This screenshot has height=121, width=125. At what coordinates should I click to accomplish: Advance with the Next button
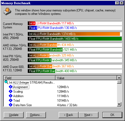pos(88,115)
